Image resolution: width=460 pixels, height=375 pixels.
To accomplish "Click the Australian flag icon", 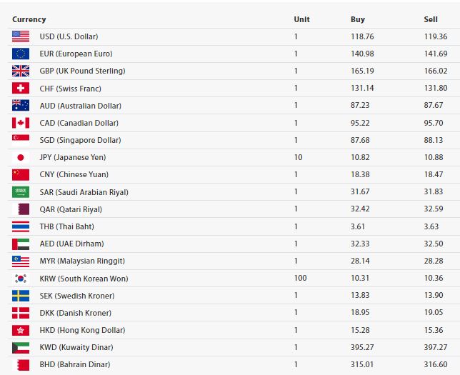I will tap(21, 105).
